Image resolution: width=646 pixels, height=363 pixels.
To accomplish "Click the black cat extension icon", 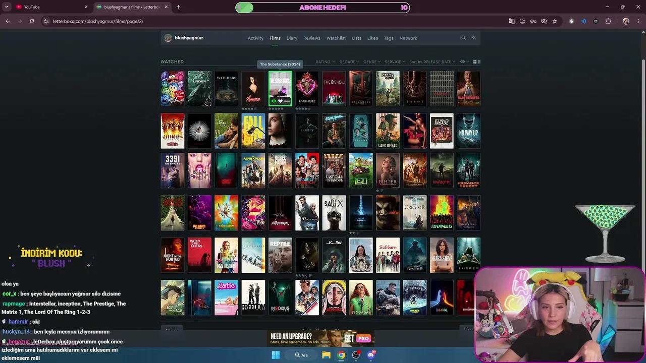I will click(596, 21).
